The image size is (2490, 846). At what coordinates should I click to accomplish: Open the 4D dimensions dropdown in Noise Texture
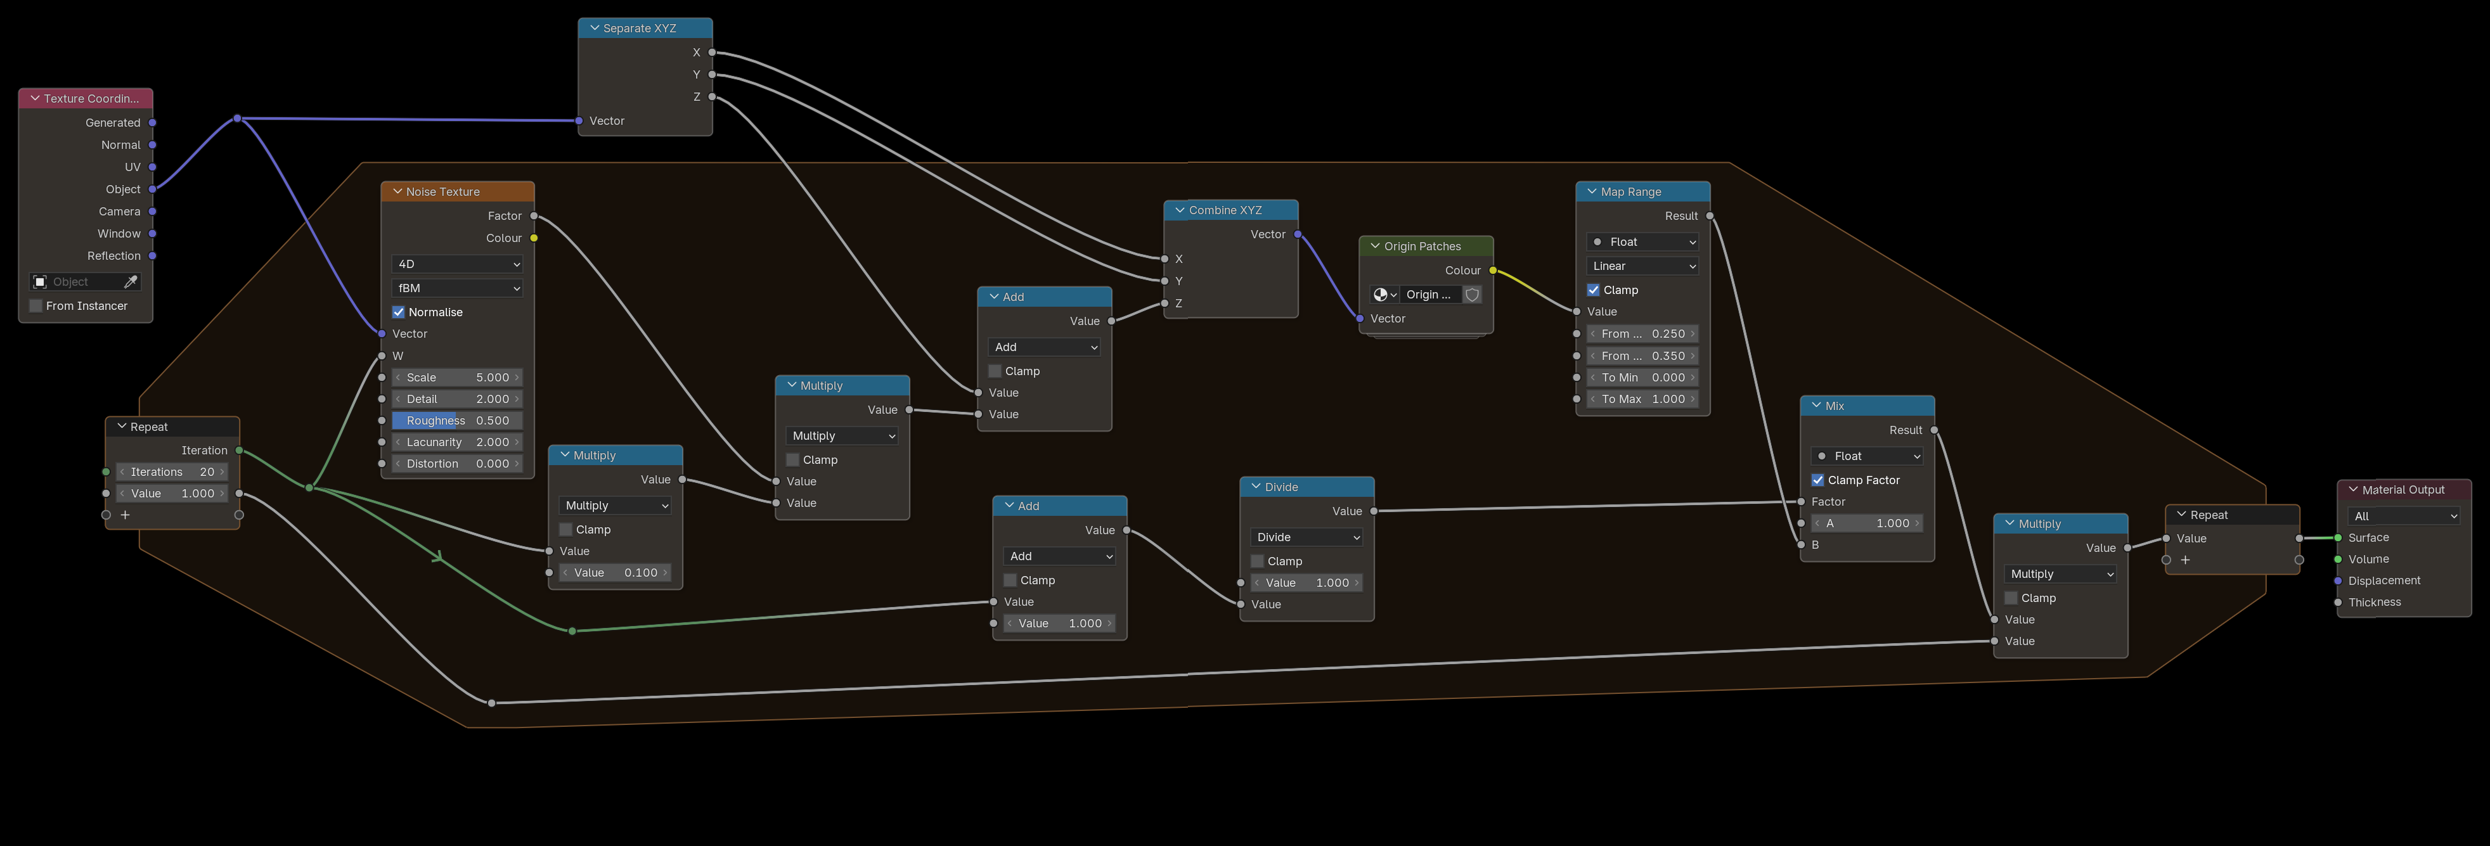click(457, 264)
